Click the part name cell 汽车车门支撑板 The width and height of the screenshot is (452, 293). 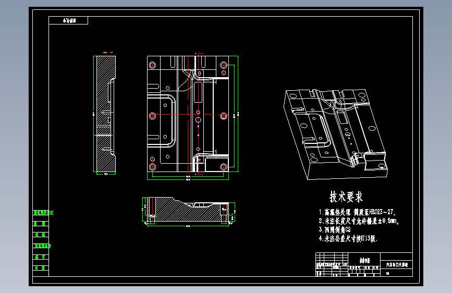coord(397,265)
